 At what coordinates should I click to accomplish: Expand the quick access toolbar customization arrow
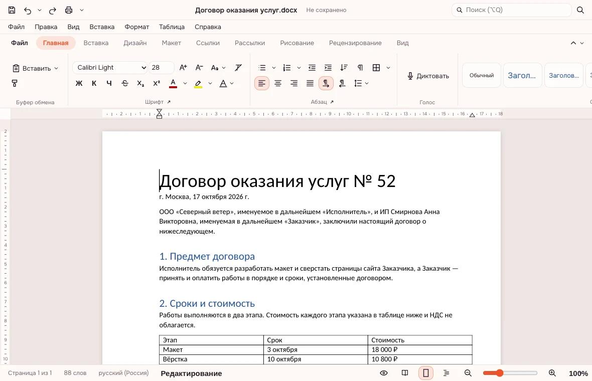click(82, 10)
